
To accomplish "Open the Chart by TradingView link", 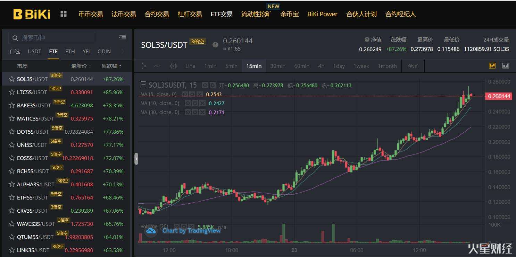I will tap(191, 231).
